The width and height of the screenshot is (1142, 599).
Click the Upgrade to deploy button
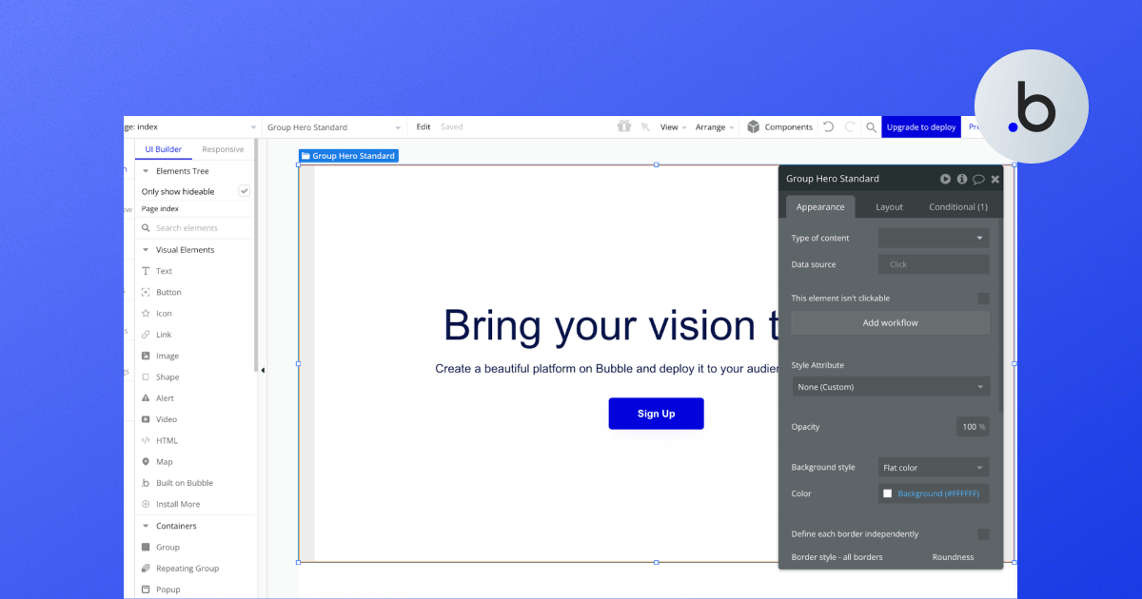click(920, 126)
